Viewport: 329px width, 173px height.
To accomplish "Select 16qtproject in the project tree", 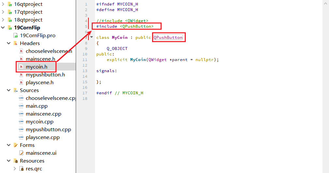I will point(28,4).
